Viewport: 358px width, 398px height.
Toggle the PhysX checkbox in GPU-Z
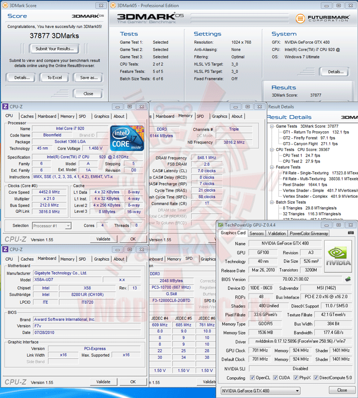296,378
